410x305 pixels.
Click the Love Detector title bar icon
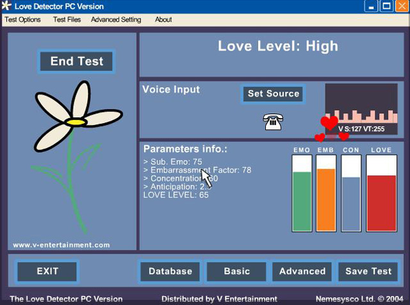(x=7, y=6)
